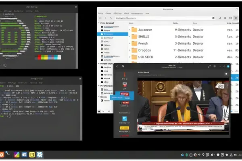Click the path bar in the file manager

coord(165,18)
